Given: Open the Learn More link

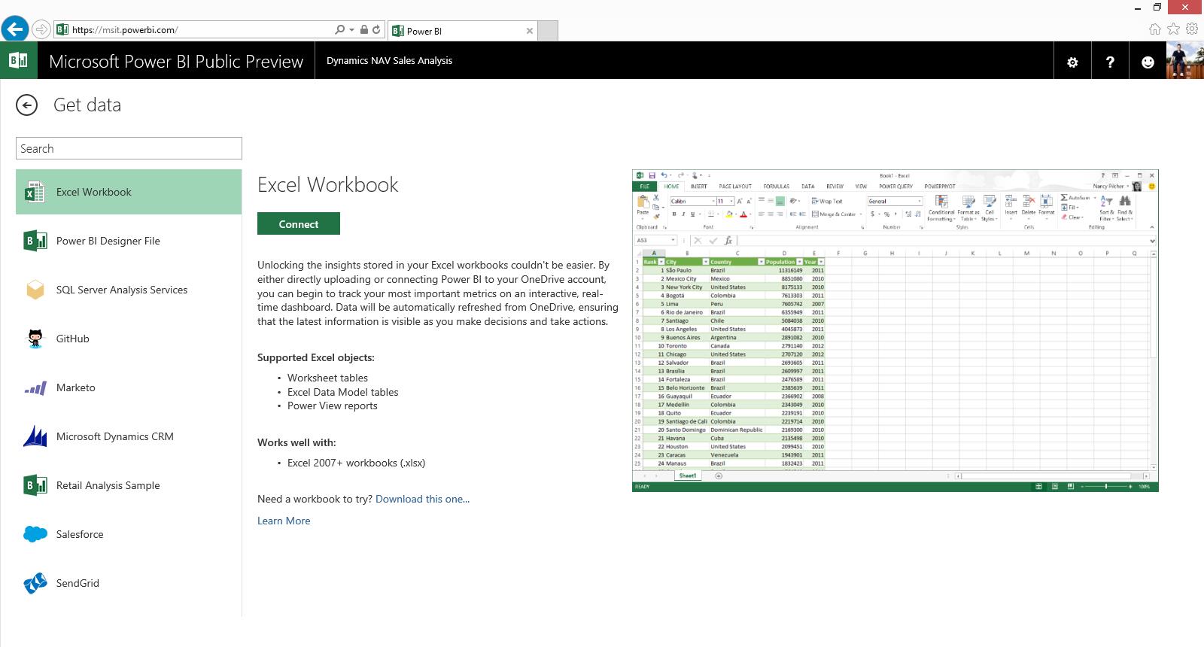Looking at the screenshot, I should point(284,521).
